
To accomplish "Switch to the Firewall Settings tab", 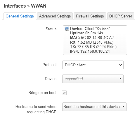I will tap(90, 16).
